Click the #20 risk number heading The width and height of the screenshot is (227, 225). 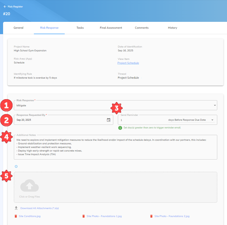[x=7, y=14]
